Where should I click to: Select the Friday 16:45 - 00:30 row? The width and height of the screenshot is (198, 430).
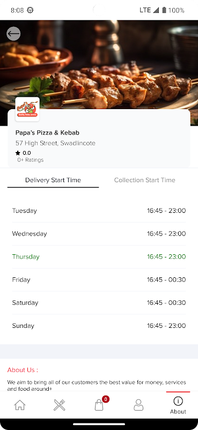pos(99,279)
